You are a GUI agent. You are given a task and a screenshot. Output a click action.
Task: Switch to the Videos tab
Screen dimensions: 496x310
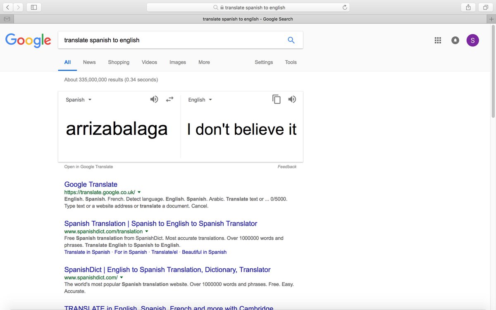click(149, 62)
